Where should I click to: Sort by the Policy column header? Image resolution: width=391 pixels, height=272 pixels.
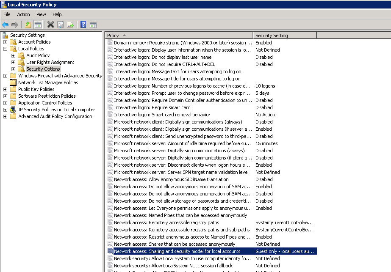(178, 36)
